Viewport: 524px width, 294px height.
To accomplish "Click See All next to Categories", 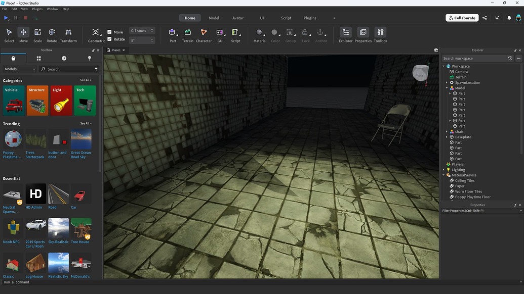I will (86, 80).
